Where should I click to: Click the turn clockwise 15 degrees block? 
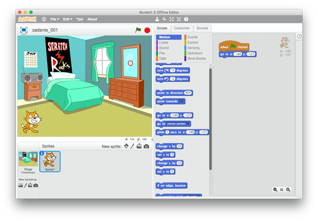173,71
